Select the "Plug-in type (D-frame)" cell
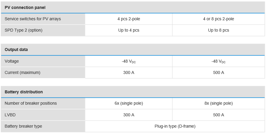The image size is (266, 133). [x=175, y=126]
